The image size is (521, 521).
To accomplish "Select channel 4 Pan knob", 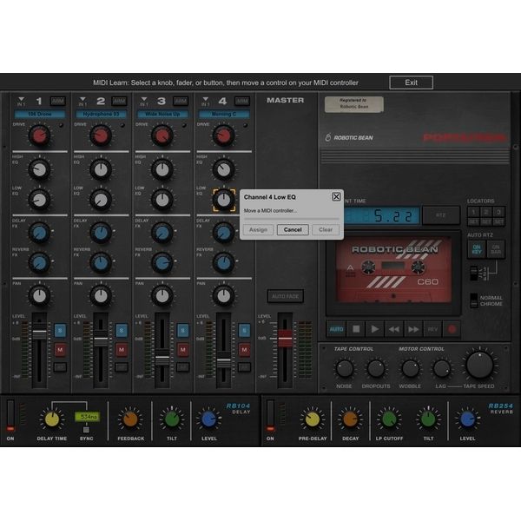I will 224,296.
